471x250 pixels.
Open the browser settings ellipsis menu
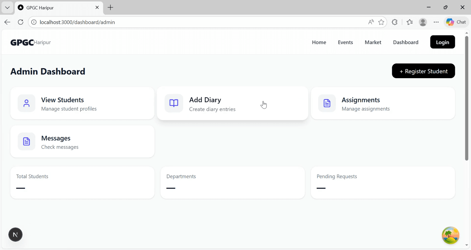pos(436,22)
